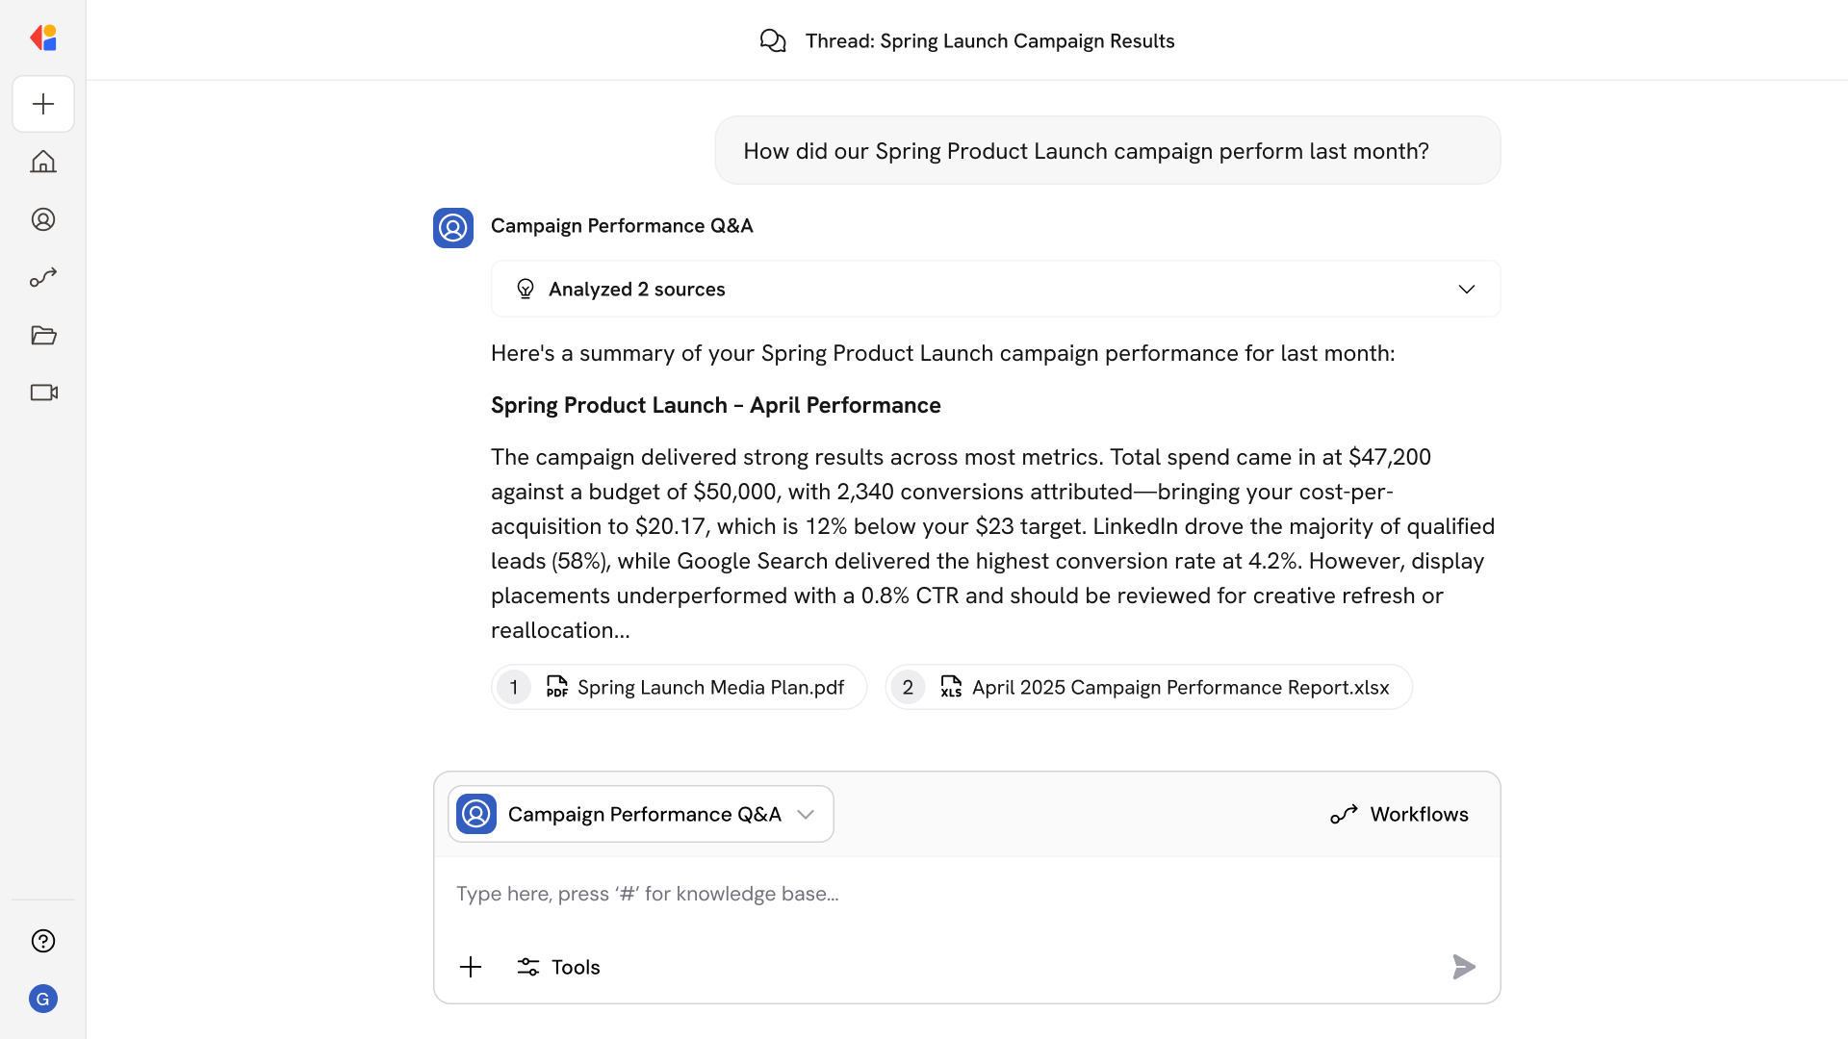Click your G profile avatar
1848x1039 pixels.
click(x=42, y=999)
